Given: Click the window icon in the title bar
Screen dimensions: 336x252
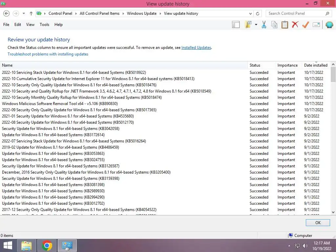Looking at the screenshot, I should (3, 4).
